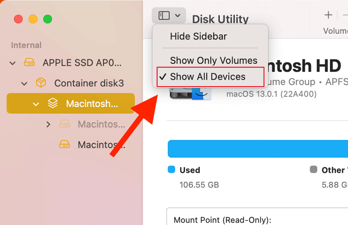Screen dimensions: 348x225
Task: Click the greyed Macintosh volume disk icon
Action: [65, 124]
